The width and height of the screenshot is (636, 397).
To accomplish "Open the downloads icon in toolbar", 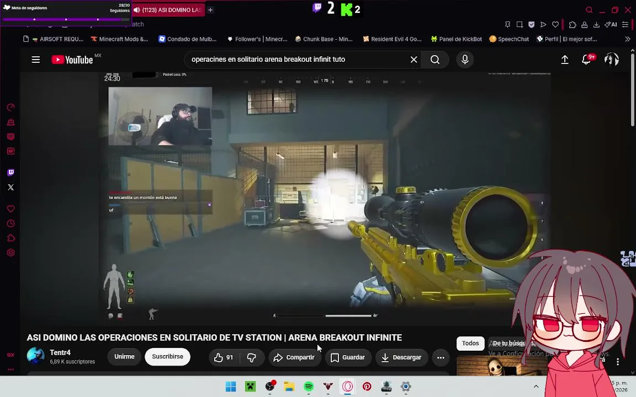I will click(596, 25).
